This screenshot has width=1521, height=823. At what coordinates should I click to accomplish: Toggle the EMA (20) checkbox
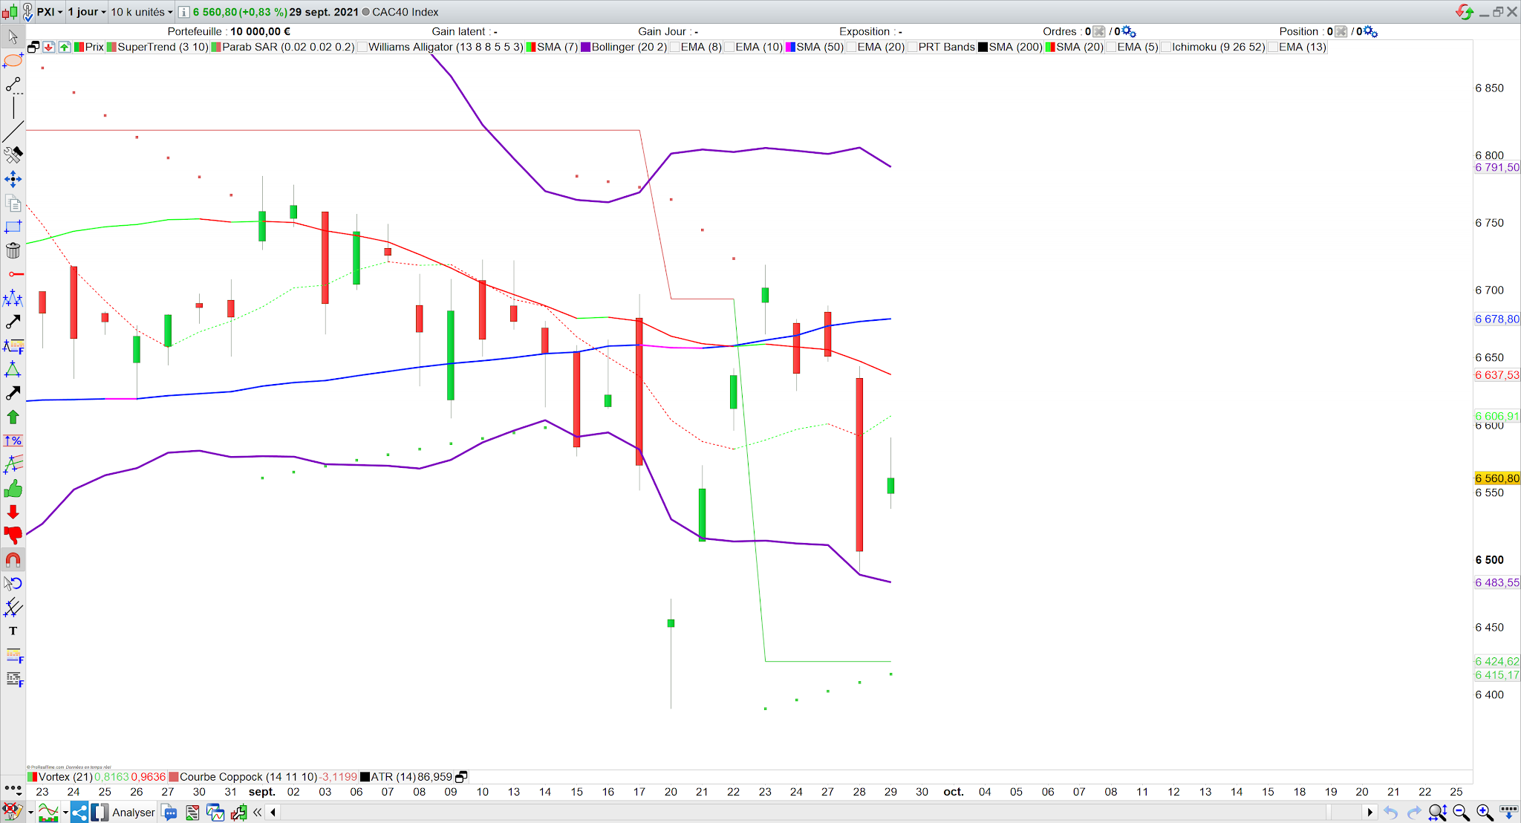[851, 47]
